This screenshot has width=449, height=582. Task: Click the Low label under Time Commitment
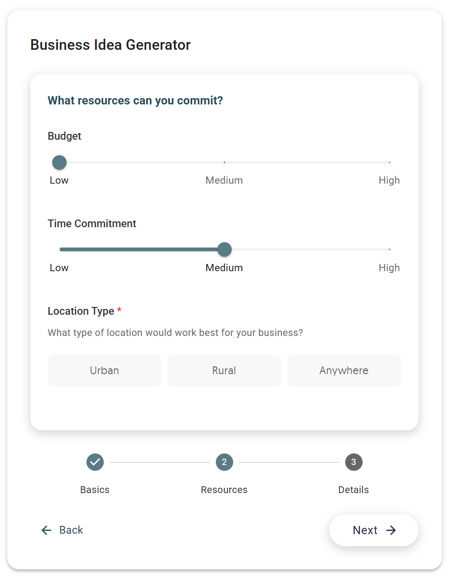click(59, 268)
